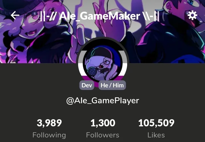Click the Following label
205x142 pixels.
click(49, 135)
